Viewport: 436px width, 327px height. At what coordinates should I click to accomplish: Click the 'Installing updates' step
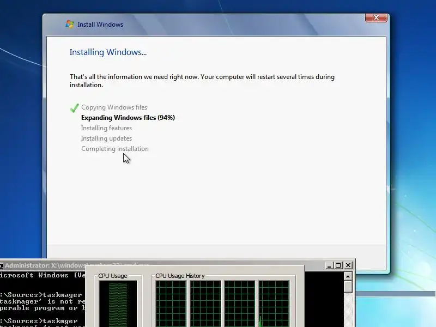[x=106, y=138]
